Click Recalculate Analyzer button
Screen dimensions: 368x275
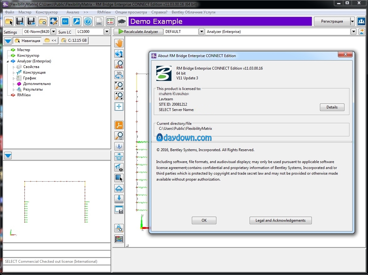click(x=138, y=31)
